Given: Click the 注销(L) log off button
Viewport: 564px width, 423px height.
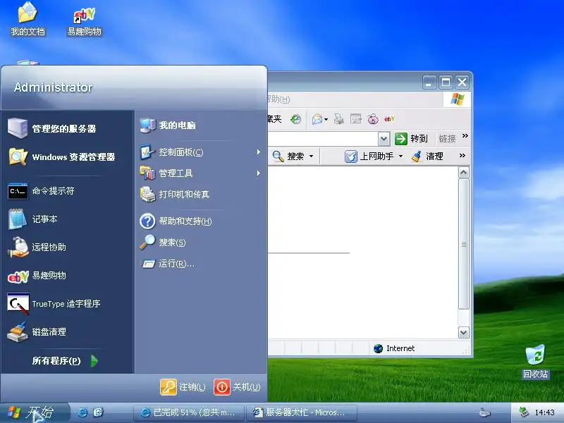Looking at the screenshot, I should click(x=183, y=387).
